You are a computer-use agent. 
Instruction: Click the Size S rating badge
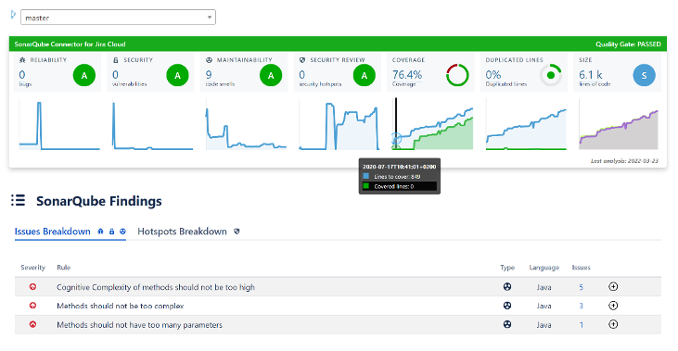tap(644, 76)
